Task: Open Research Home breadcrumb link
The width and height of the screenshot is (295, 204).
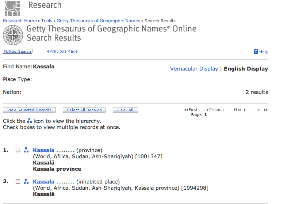Action: (x=20, y=21)
